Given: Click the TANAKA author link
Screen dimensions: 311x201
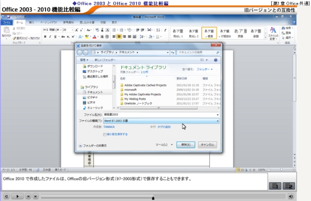Looking at the screenshot, I should (109, 127).
